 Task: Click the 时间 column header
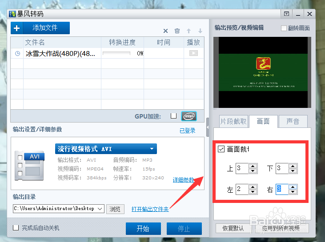[164, 42]
